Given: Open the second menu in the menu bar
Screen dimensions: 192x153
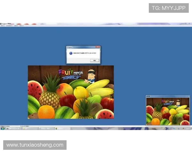Looking at the screenshot, I should [x=9, y=26].
